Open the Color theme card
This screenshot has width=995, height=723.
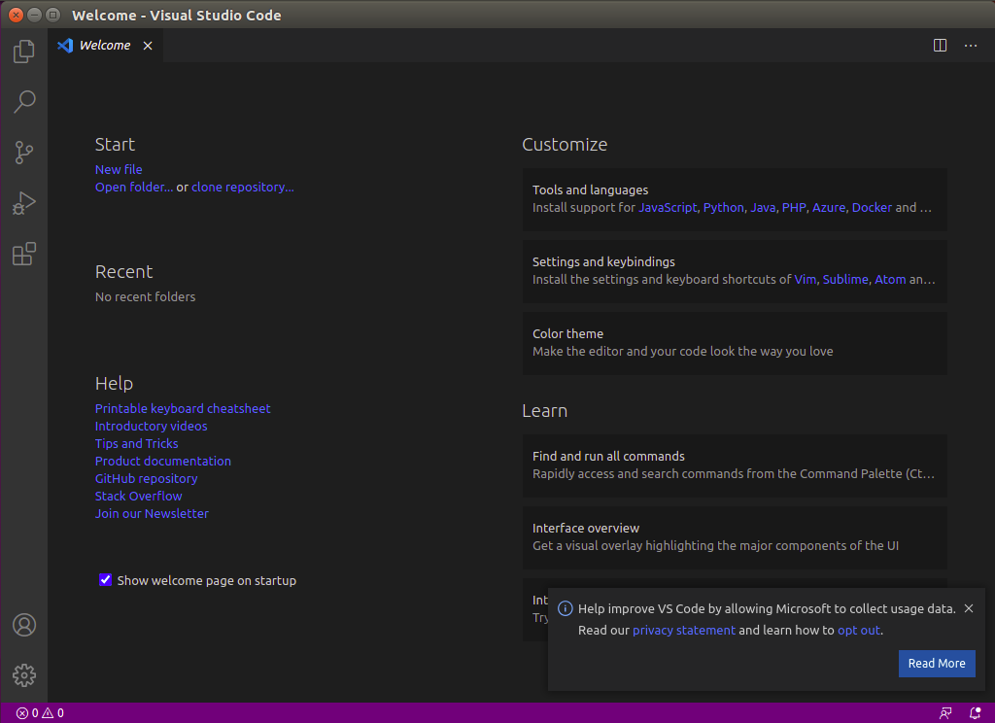point(735,343)
